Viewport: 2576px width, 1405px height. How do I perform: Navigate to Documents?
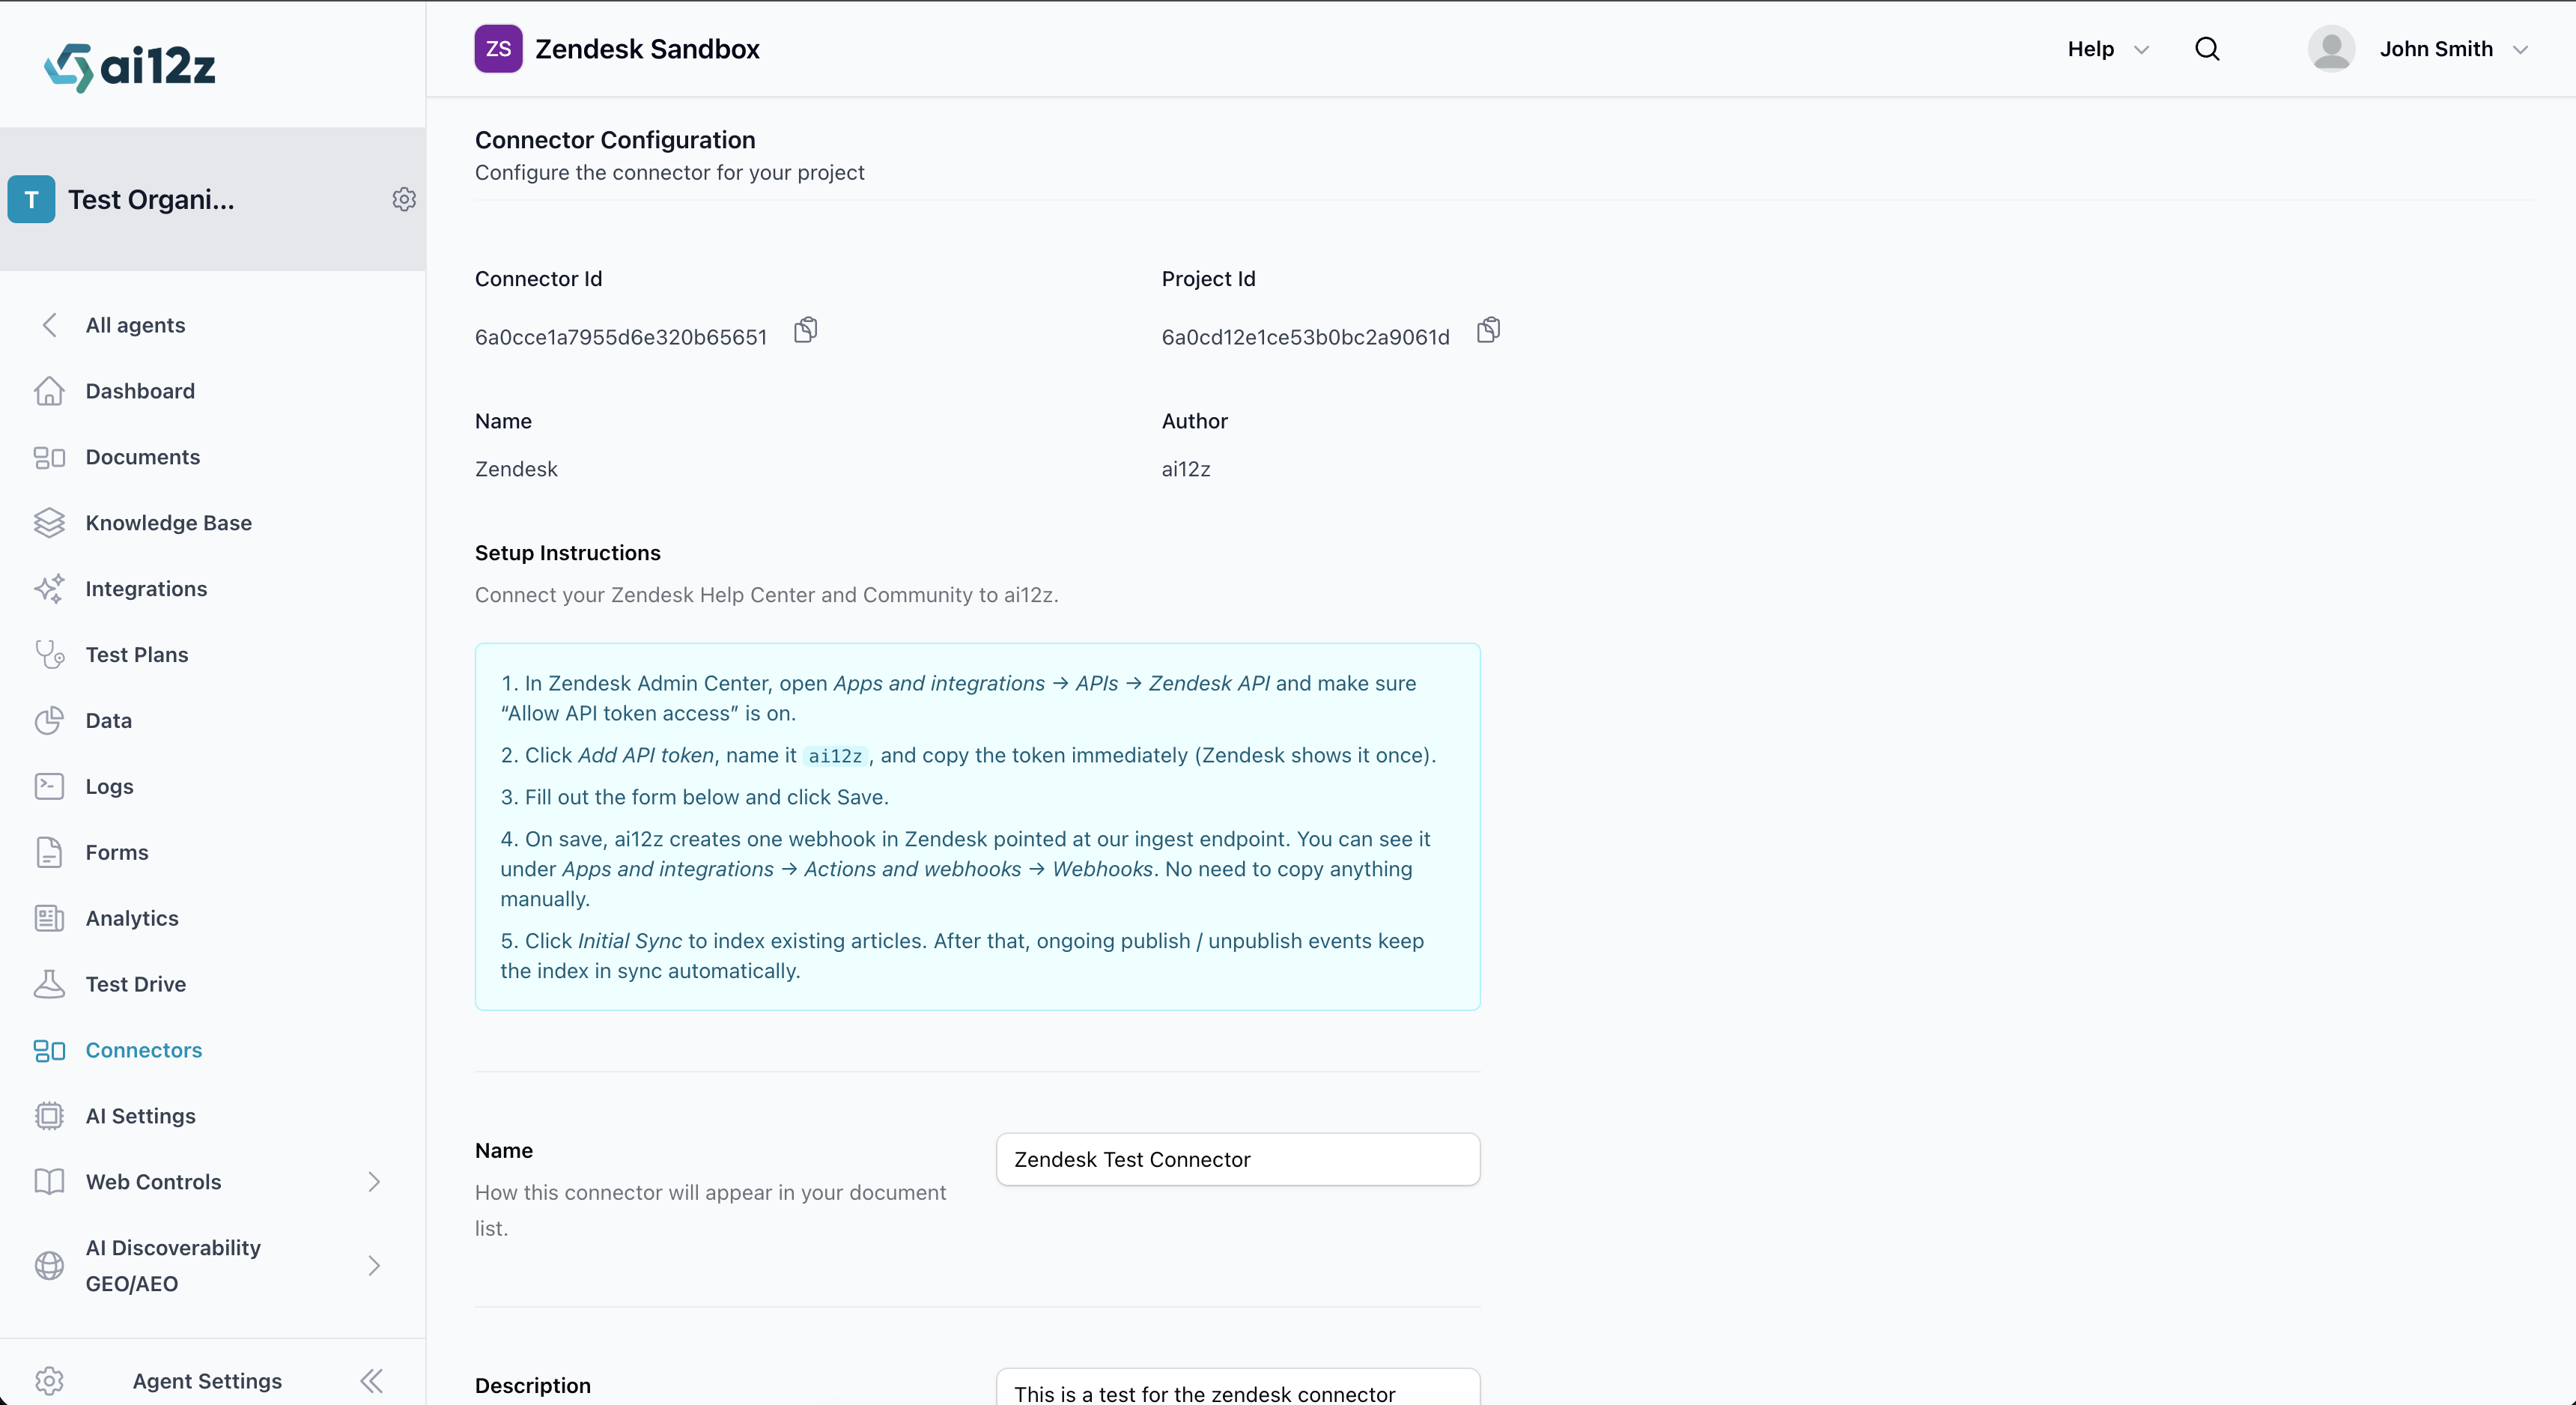pyautogui.click(x=143, y=457)
